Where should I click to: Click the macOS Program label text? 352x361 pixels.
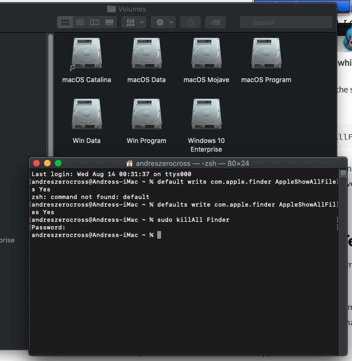tap(266, 80)
